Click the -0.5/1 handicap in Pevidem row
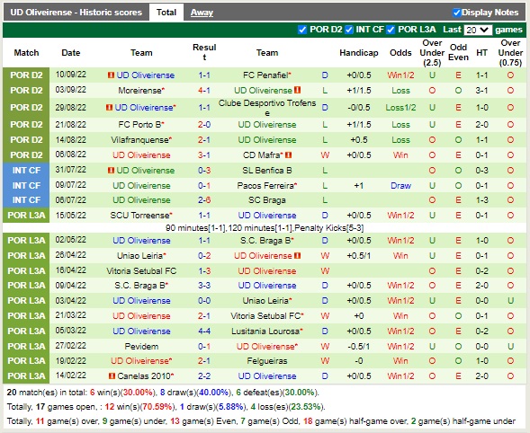 pos(359,346)
